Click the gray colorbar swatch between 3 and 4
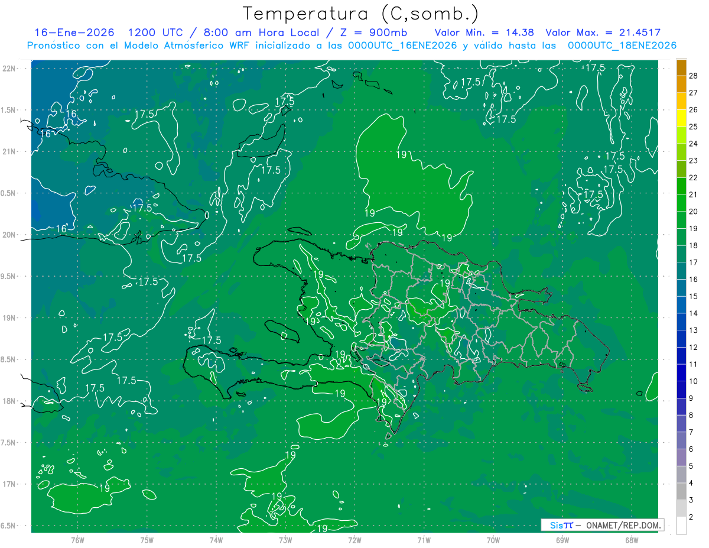This screenshot has height=548, width=709. 681,491
